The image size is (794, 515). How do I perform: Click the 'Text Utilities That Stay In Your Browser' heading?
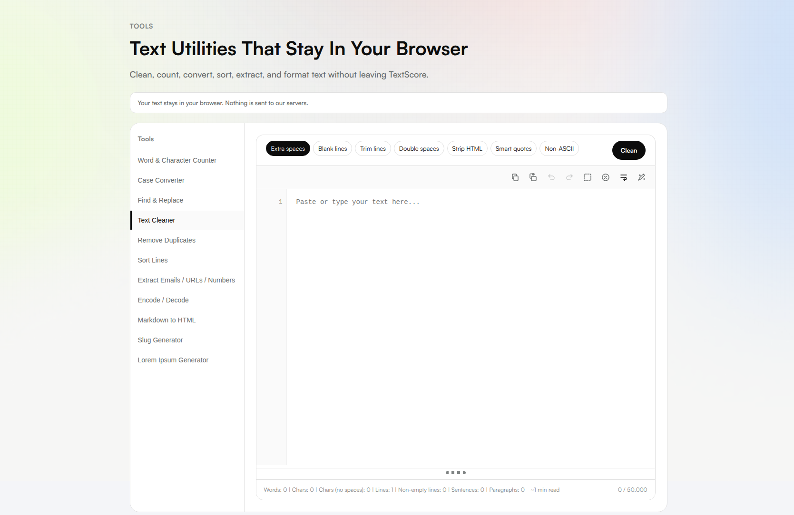[299, 49]
